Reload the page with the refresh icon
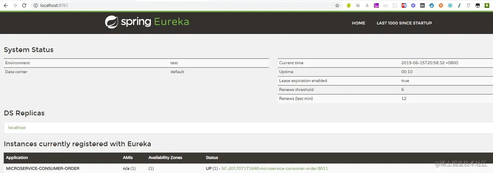493x173 pixels. tap(24, 6)
